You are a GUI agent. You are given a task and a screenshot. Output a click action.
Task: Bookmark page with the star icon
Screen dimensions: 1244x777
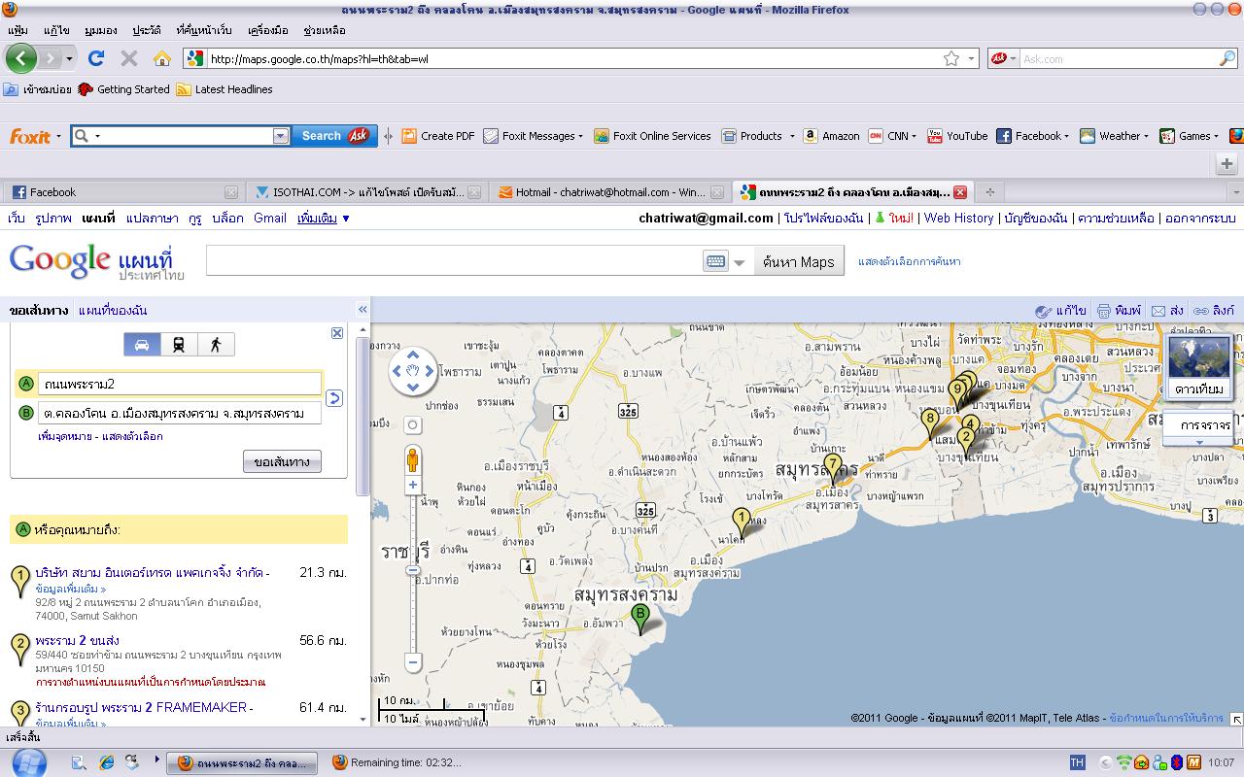(951, 58)
